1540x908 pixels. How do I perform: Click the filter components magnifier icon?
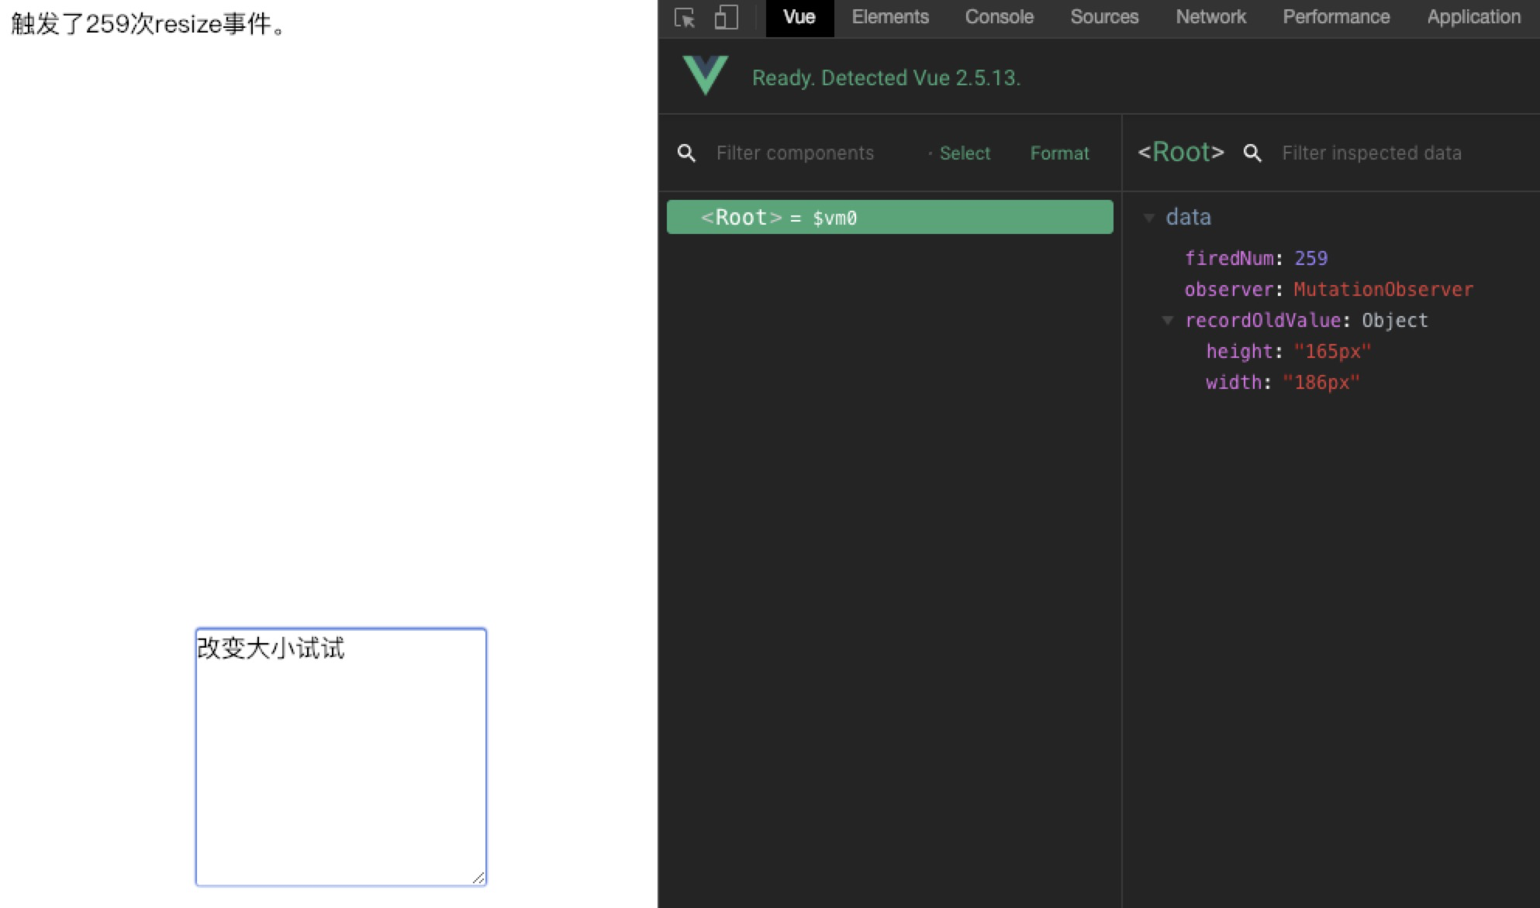coord(686,153)
